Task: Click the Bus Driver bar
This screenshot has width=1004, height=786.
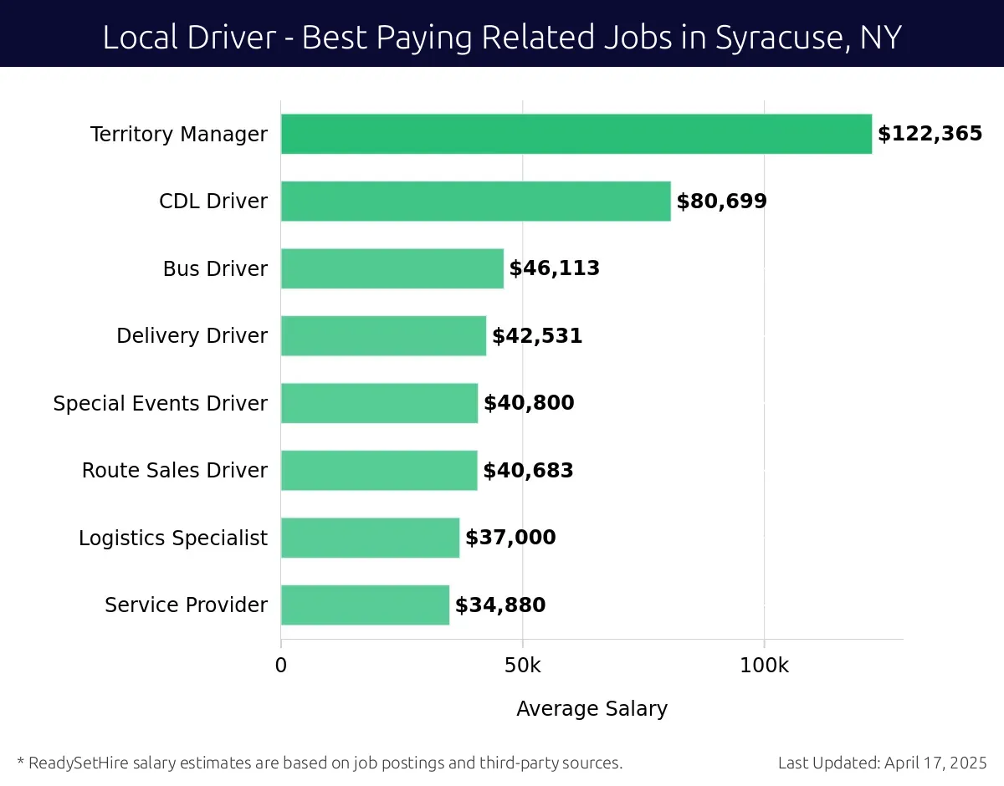Action: point(392,268)
